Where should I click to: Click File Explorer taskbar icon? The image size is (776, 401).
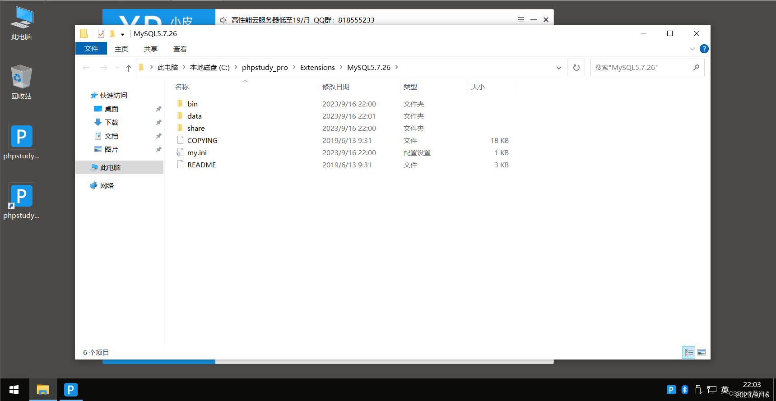[x=43, y=390]
